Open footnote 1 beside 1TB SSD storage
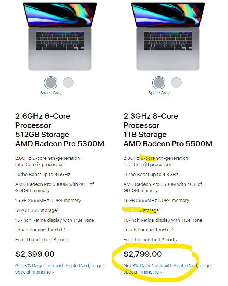The image size is (228, 286). (159, 209)
